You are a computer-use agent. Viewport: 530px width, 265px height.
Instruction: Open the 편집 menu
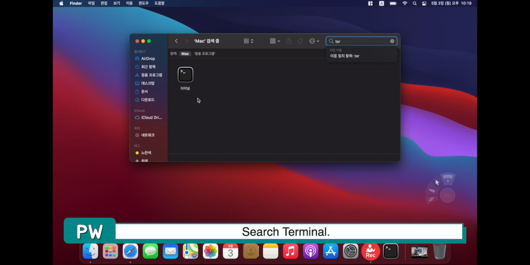tap(104, 3)
